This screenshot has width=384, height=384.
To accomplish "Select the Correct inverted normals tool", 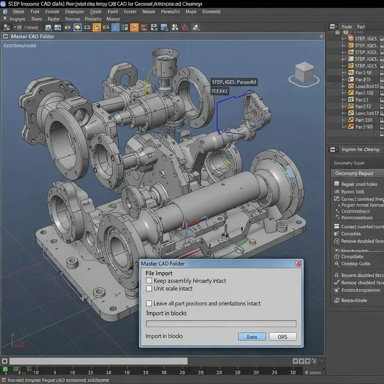I will point(361,226).
